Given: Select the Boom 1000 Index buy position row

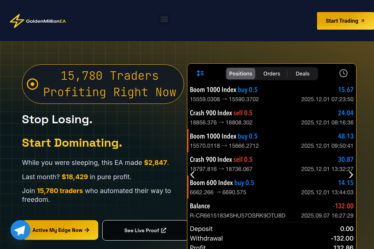Looking at the screenshot, I should [x=270, y=94].
